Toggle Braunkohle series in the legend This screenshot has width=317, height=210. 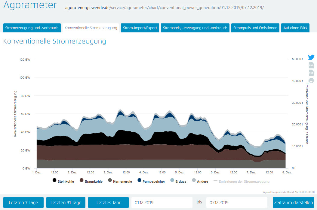coord(91,181)
